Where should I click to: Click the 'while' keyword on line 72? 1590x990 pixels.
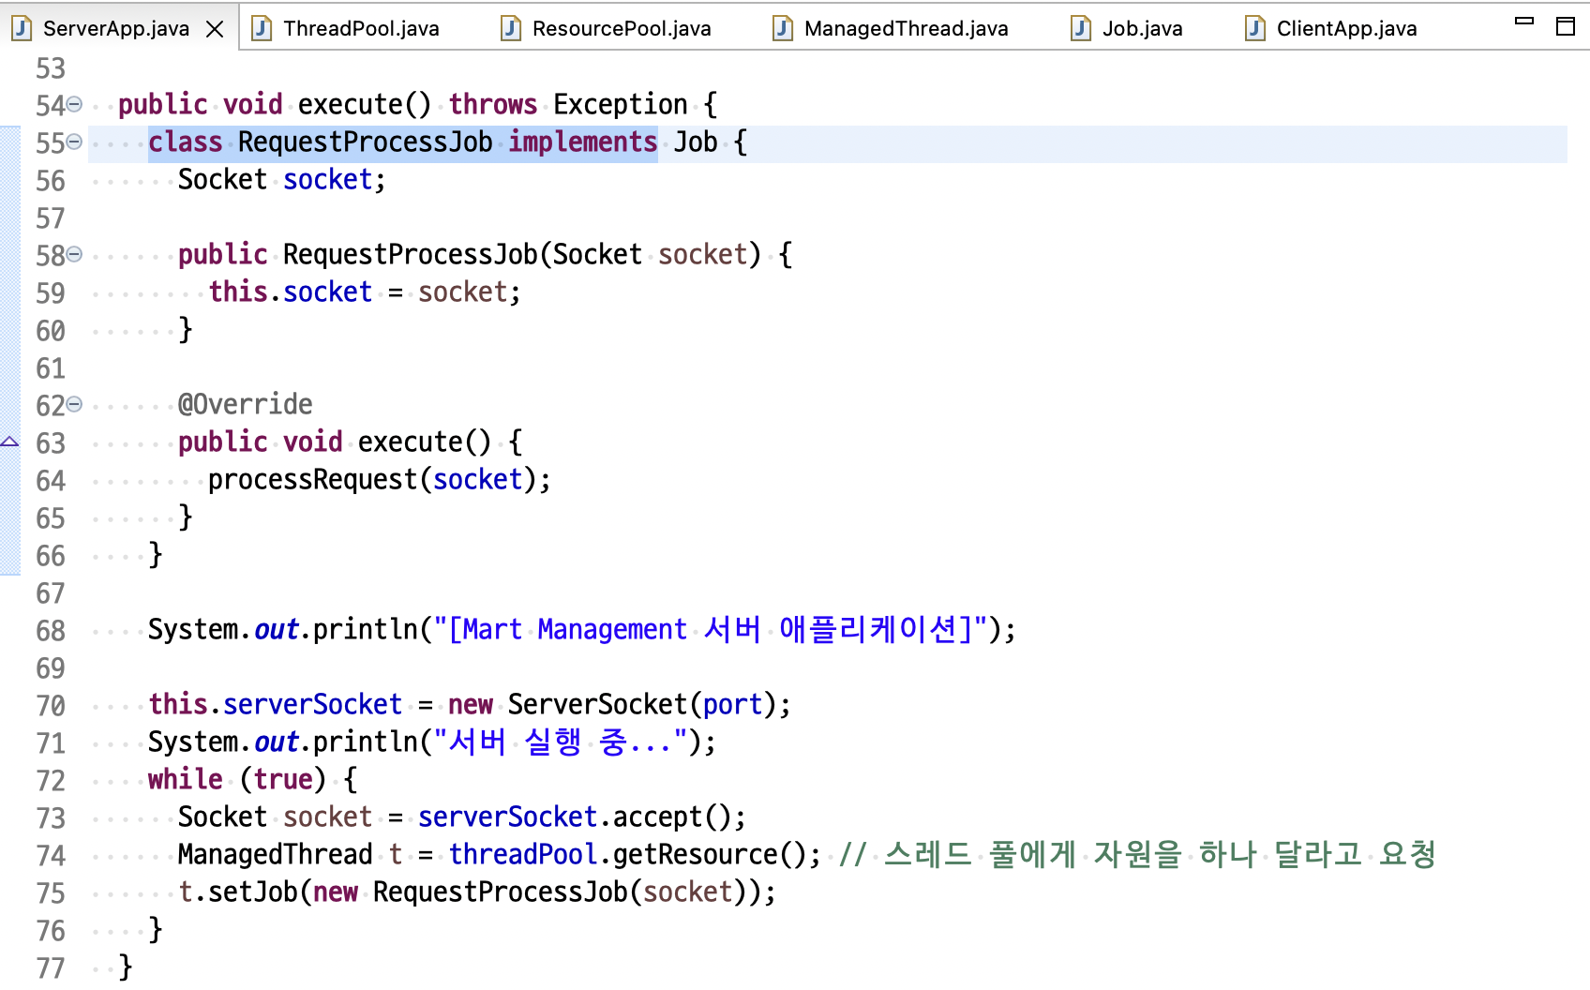click(x=186, y=779)
